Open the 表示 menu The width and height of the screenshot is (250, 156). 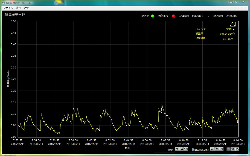19,8
